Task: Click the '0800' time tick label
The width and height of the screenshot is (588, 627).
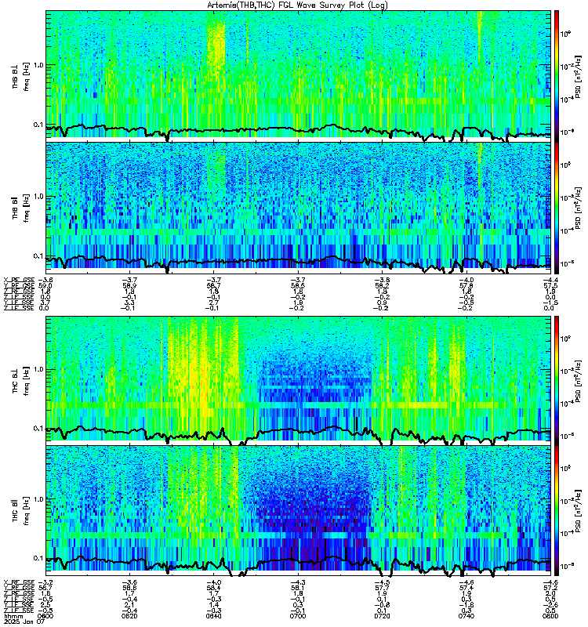Action: (x=551, y=616)
